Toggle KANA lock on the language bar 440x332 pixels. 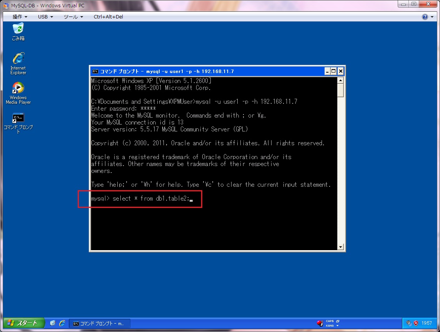330,325
